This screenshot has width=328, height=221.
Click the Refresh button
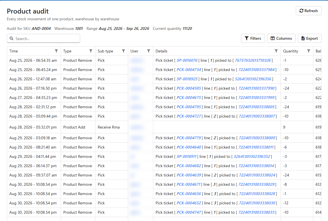[309, 11]
